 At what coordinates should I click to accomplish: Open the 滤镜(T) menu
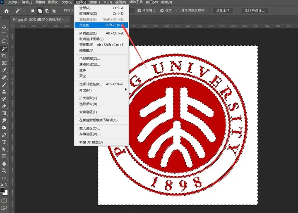(94, 2)
